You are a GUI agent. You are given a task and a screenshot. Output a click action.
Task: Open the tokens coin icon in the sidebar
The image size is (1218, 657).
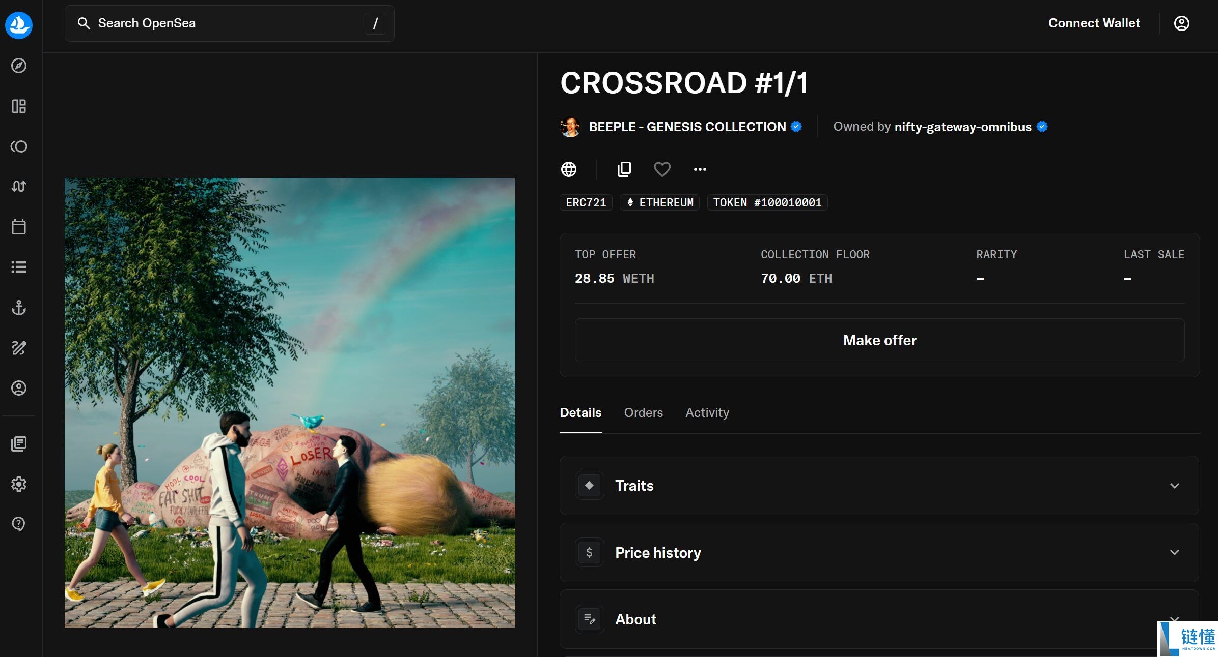(x=19, y=146)
